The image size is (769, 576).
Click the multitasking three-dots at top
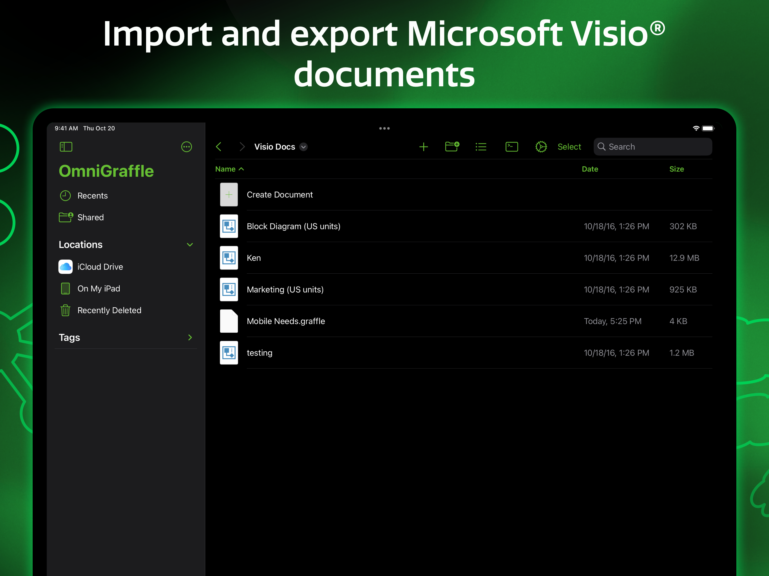[384, 128]
